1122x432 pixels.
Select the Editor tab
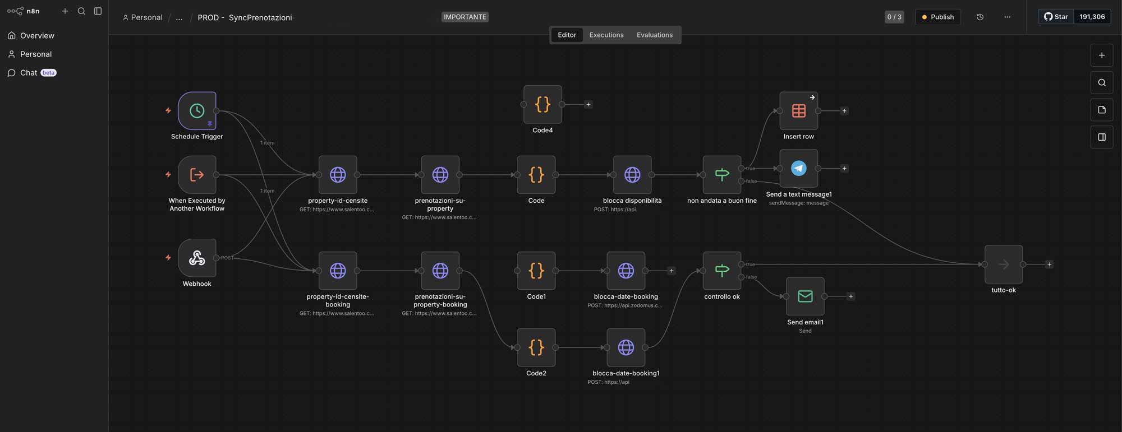click(567, 35)
